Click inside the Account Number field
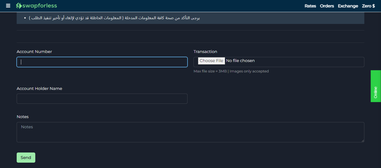This screenshot has height=168, width=381. (x=102, y=62)
